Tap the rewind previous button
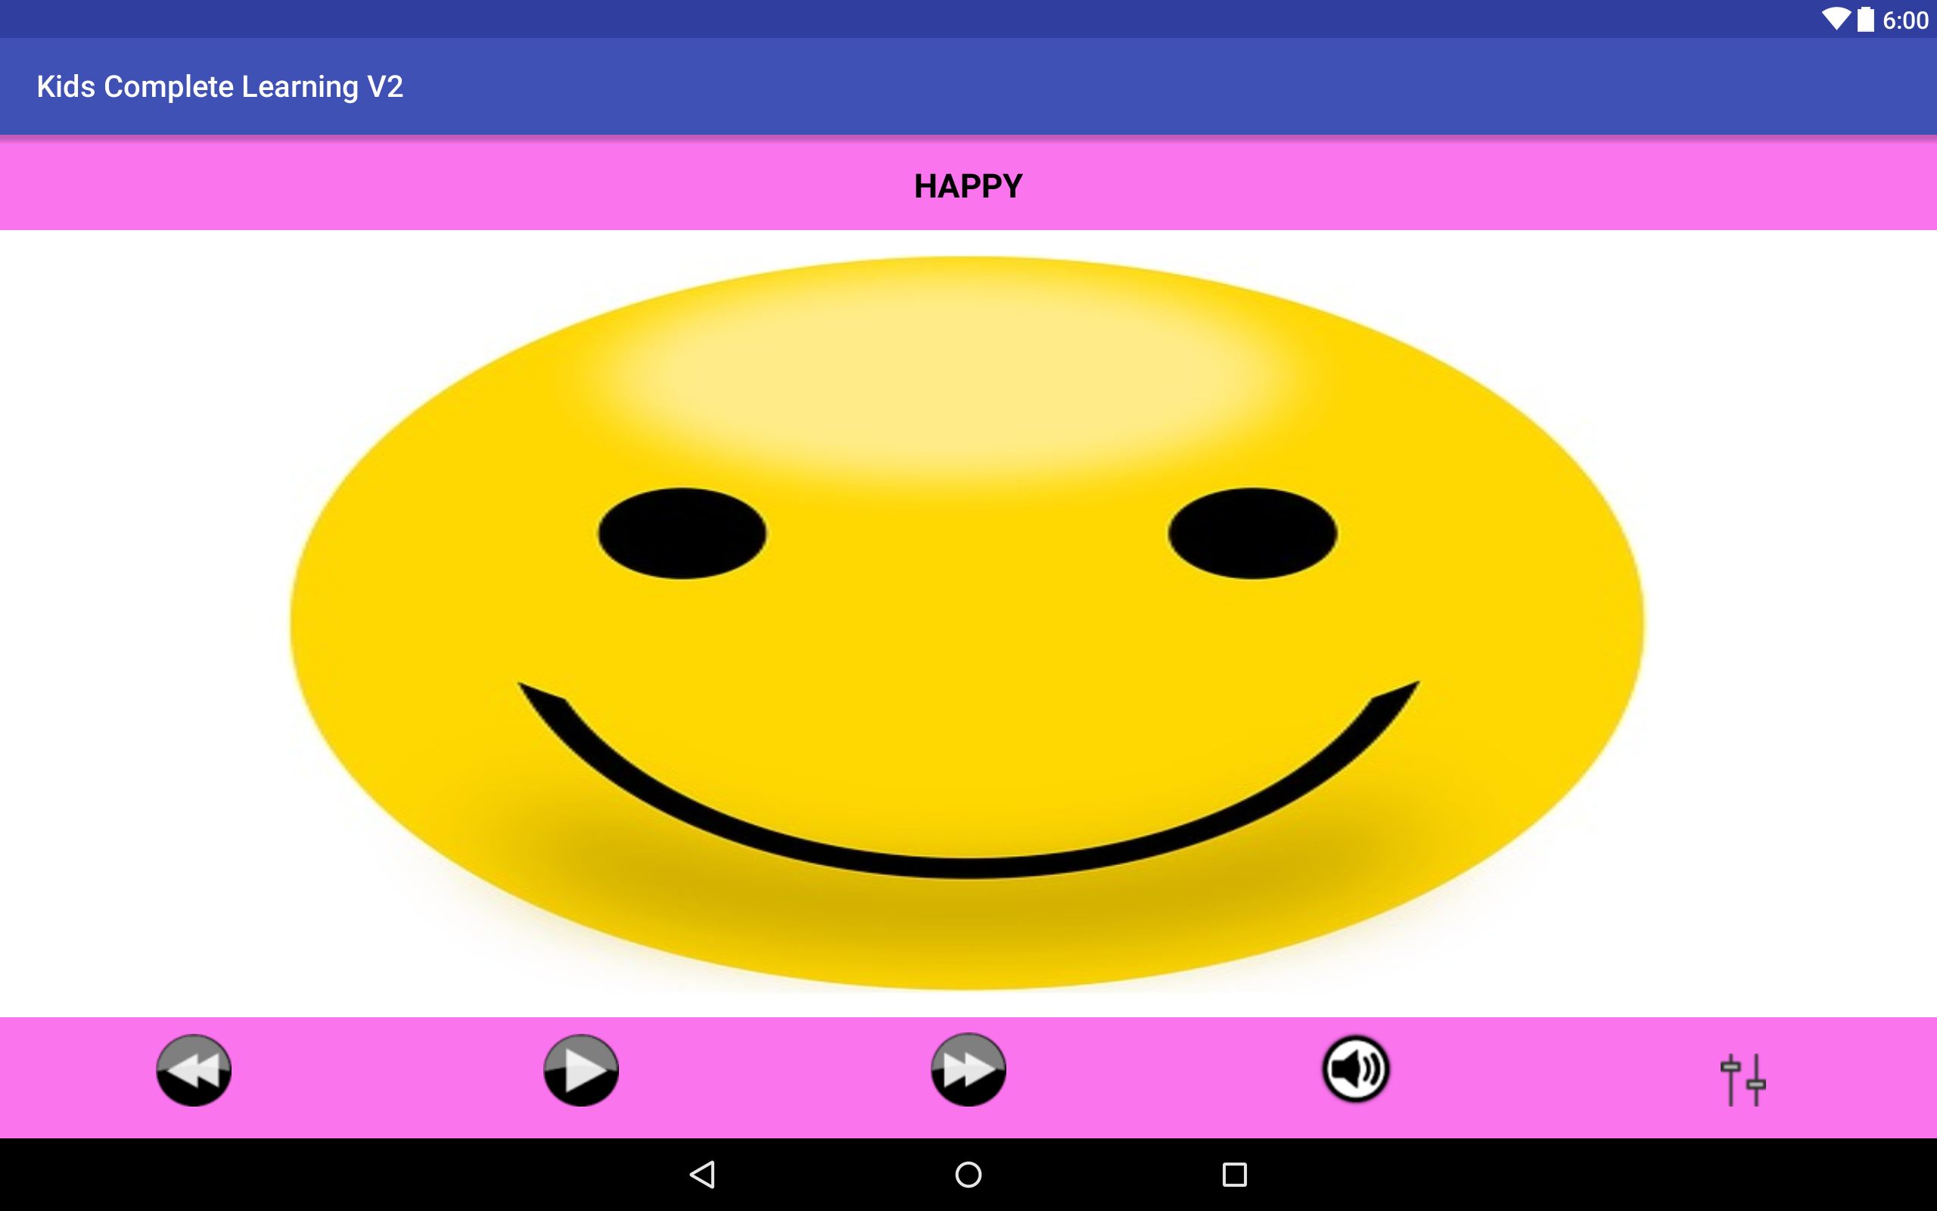Image resolution: width=1937 pixels, height=1211 pixels. tap(194, 1070)
